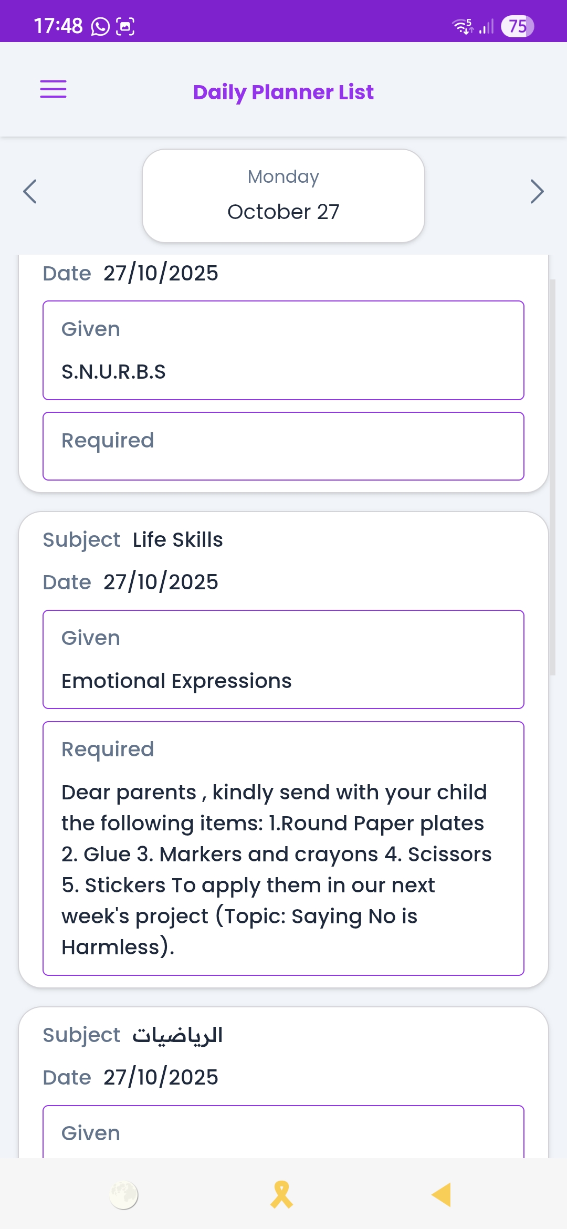Tap the Given box under الرياضيات

(283, 1132)
